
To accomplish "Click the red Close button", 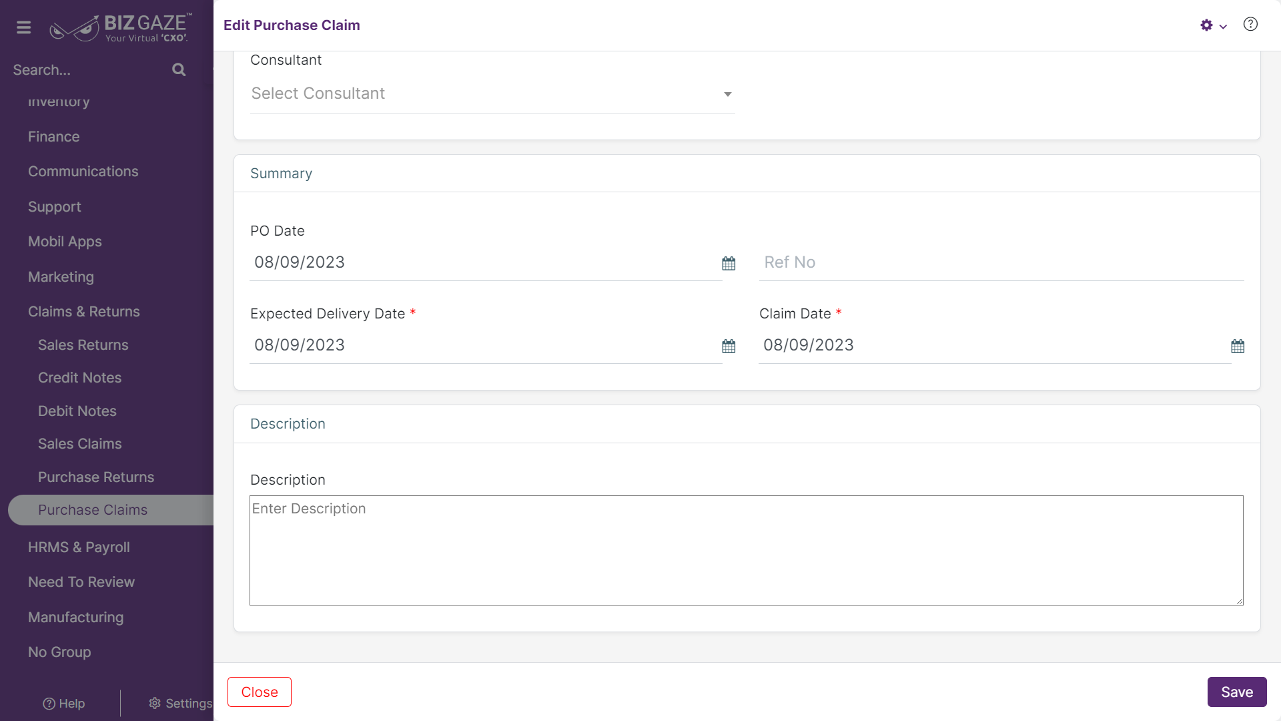I will 260,692.
